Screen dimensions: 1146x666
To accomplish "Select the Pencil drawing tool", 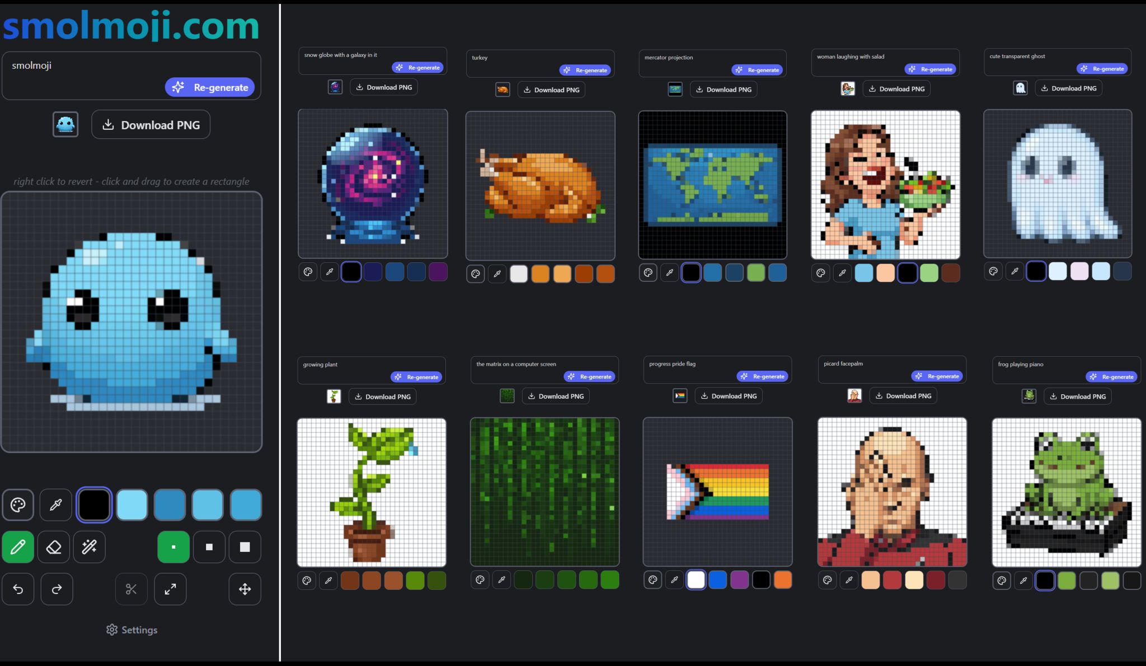I will (18, 547).
